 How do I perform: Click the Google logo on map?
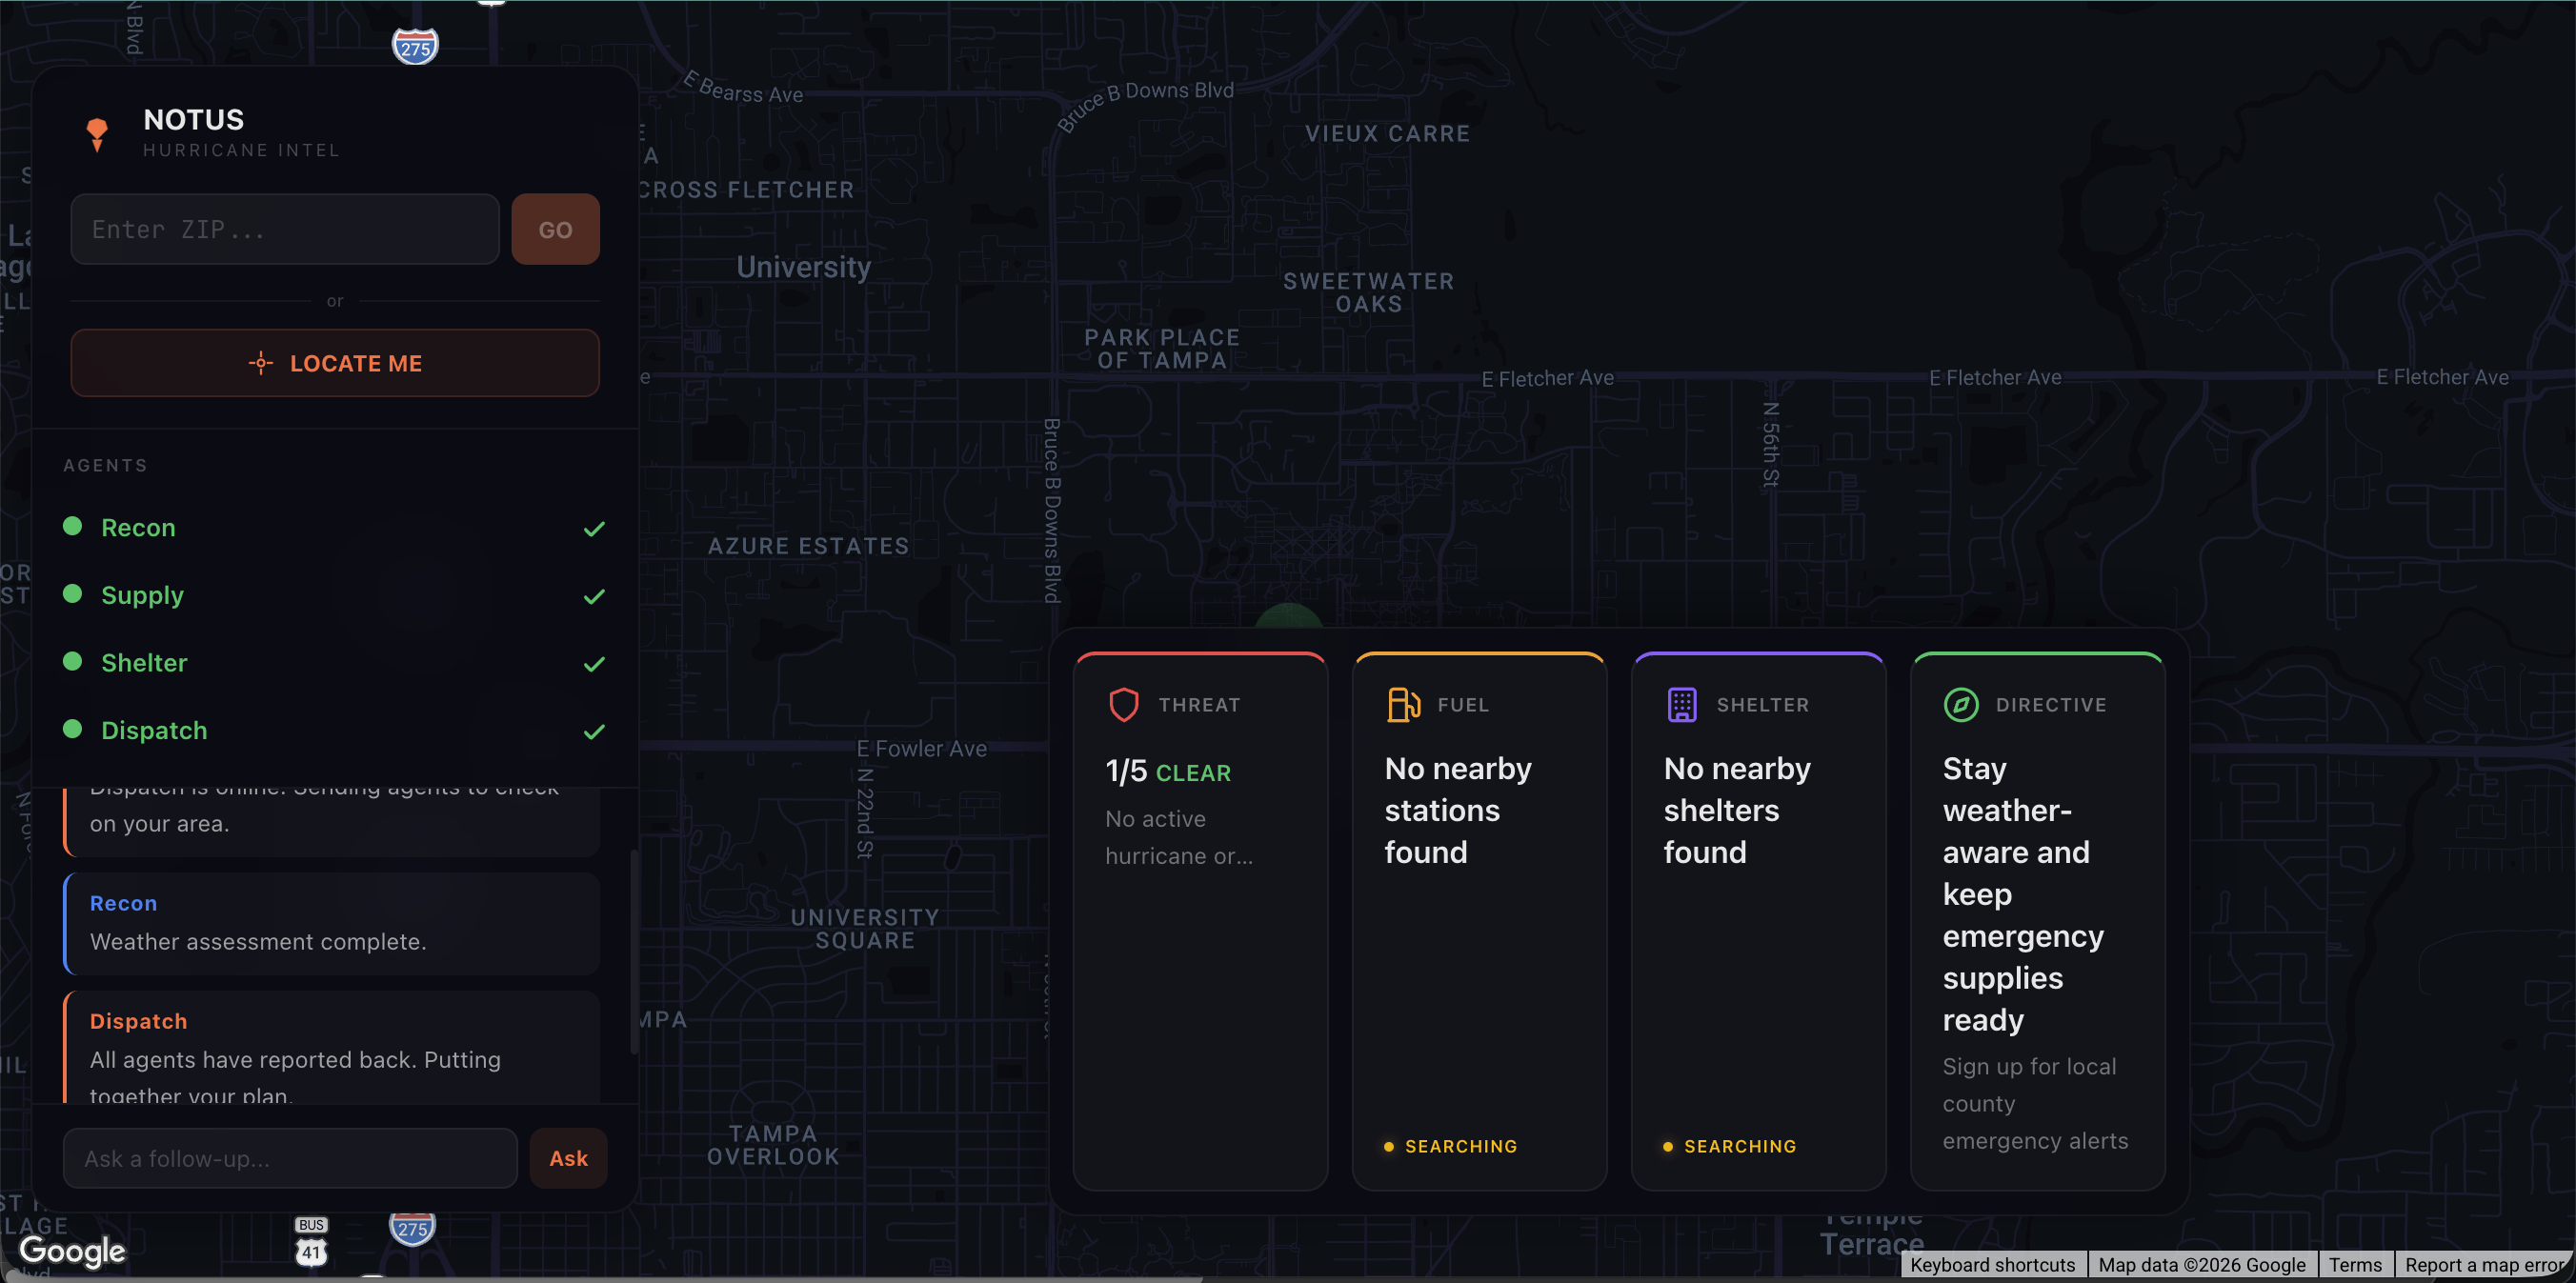tap(72, 1250)
